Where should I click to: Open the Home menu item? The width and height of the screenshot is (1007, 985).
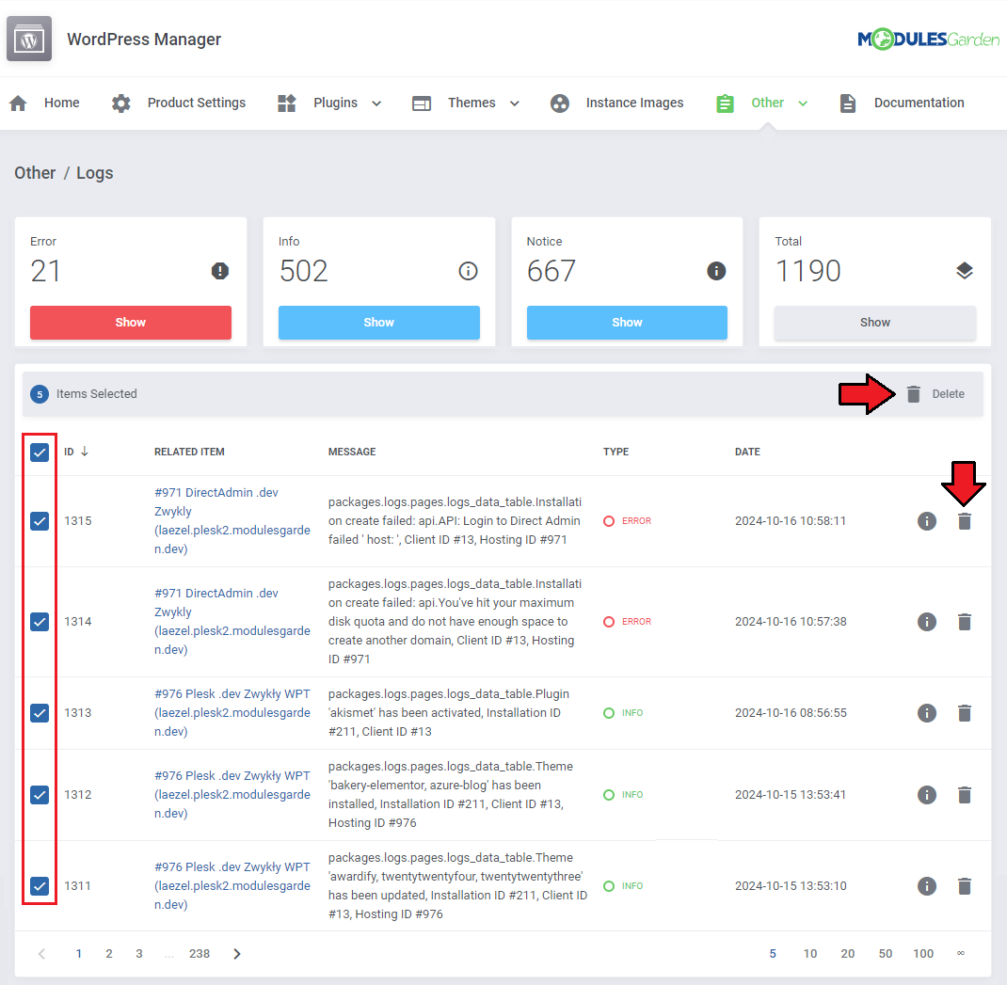[62, 103]
